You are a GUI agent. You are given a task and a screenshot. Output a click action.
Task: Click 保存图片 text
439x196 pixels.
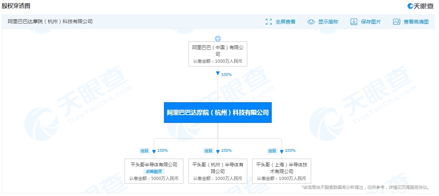coord(371,22)
